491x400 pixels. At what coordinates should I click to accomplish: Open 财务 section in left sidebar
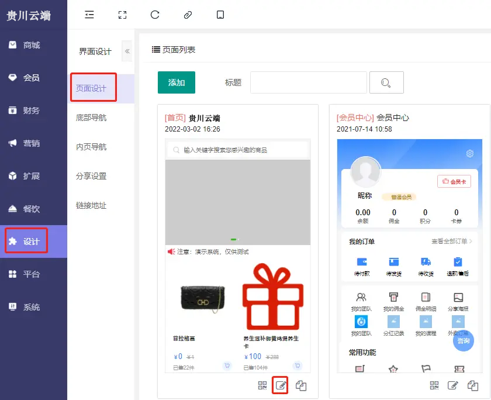pos(33,111)
